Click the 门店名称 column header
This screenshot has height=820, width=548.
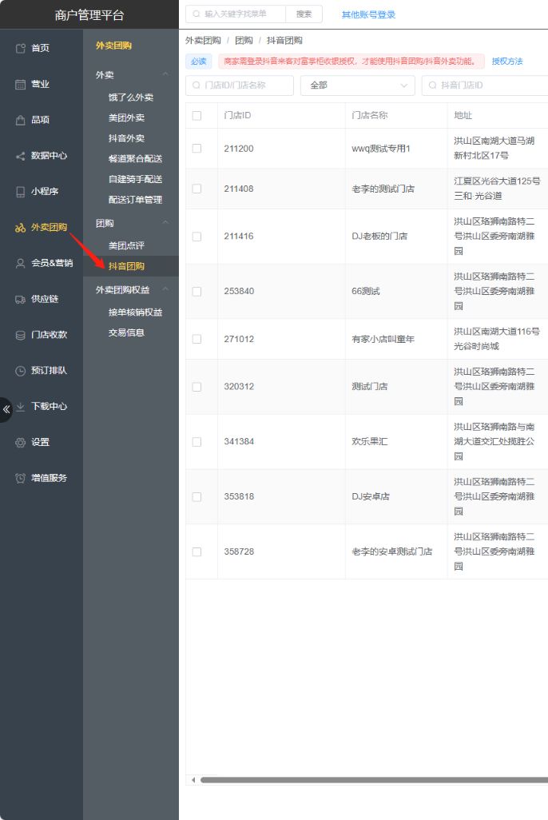[x=370, y=116]
